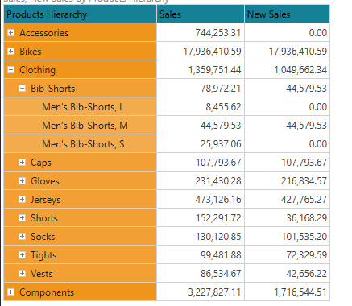The width and height of the screenshot is (352, 306).
Task: Expand the Tights subcategory
Action: tap(22, 255)
